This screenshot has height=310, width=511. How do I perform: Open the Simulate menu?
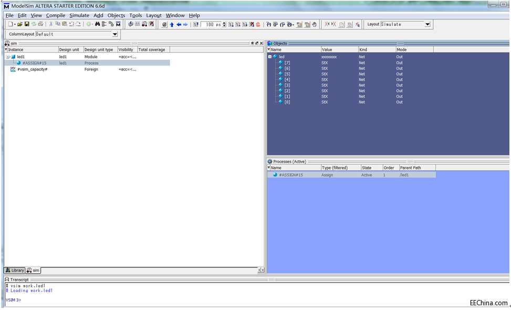(x=79, y=15)
